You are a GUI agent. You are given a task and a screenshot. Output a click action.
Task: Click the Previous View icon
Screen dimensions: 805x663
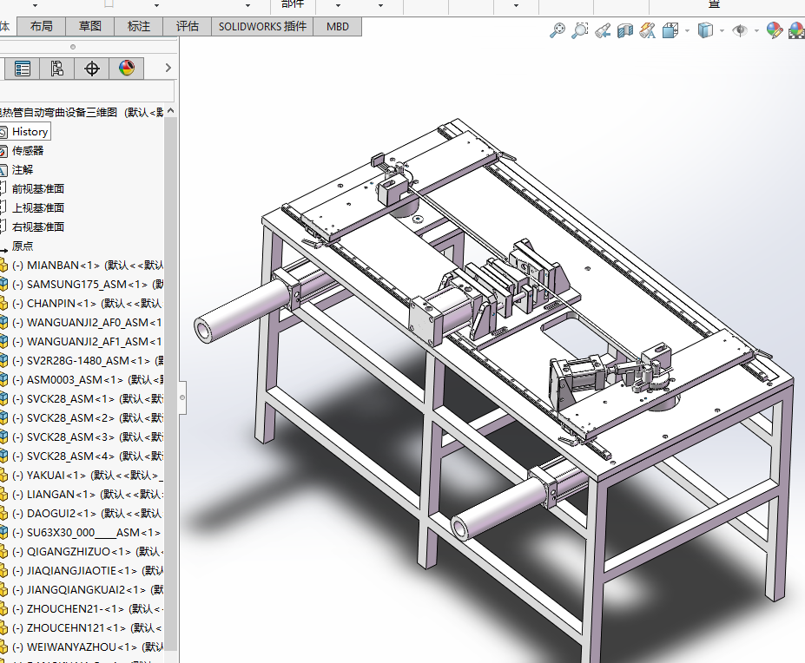[603, 30]
